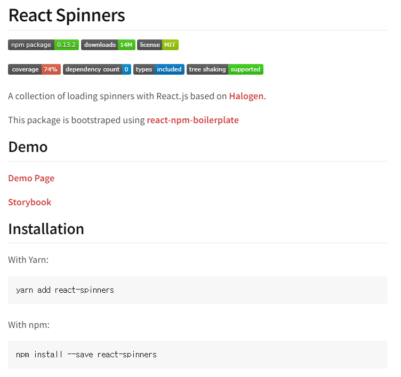Open the coverage 74% badge

coord(34,69)
